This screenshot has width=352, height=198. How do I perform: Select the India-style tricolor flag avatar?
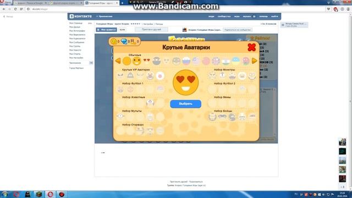click(x=226, y=61)
